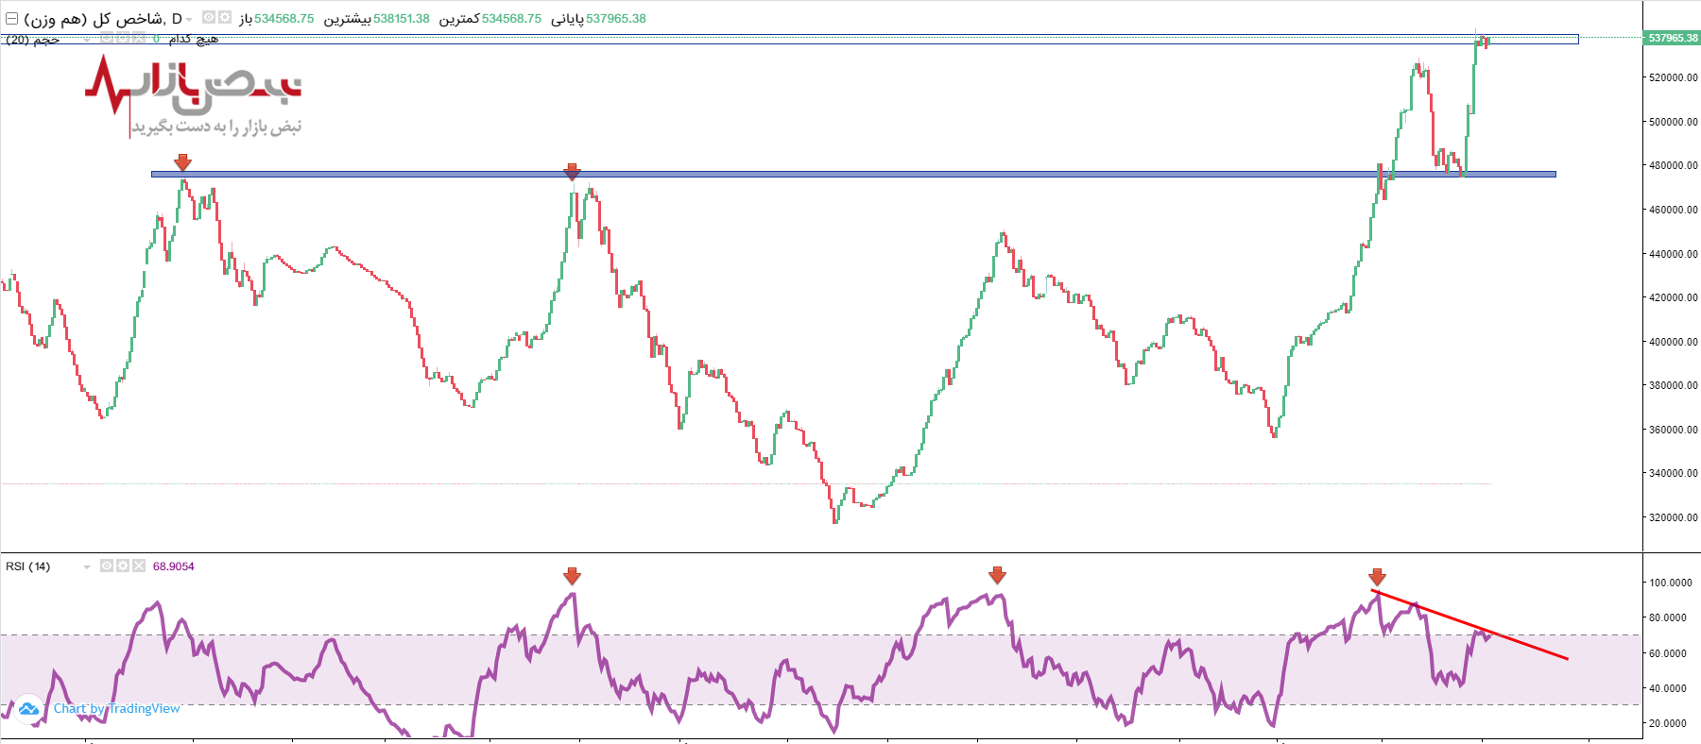Expand the RSI (14) legend dropdown arrow
Screen dimensions: 1701x744
(x=87, y=567)
